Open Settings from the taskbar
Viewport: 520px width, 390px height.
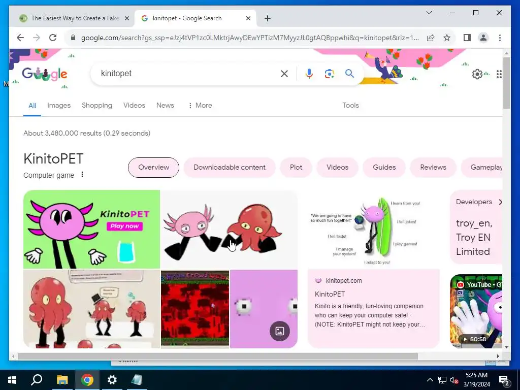pyautogui.click(x=112, y=380)
